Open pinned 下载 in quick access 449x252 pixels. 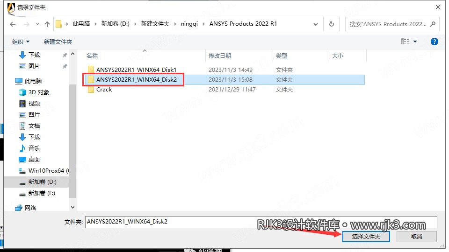34,55
